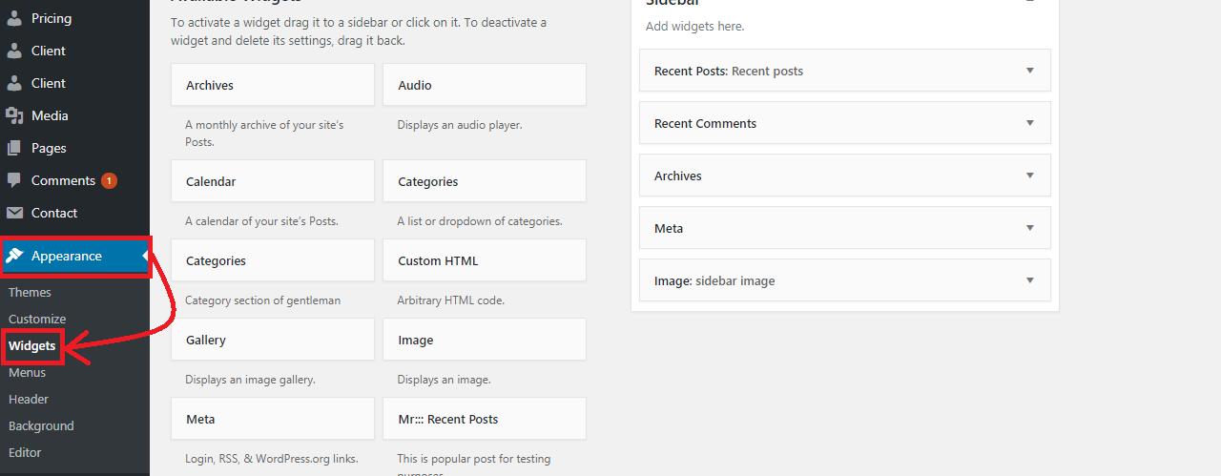Click 'Arbitrary HTML code.' description
The height and width of the screenshot is (476, 1221).
(x=451, y=300)
